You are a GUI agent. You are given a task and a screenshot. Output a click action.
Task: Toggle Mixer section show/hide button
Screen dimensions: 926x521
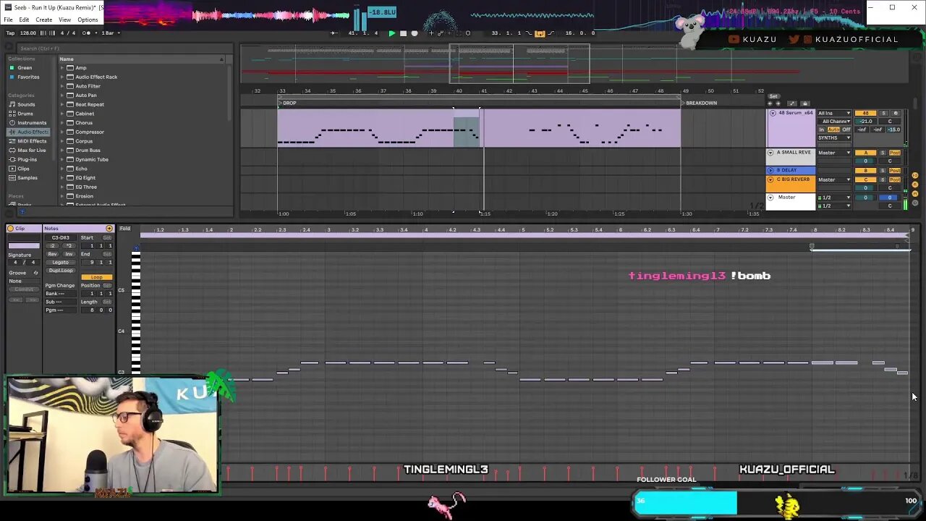[914, 193]
